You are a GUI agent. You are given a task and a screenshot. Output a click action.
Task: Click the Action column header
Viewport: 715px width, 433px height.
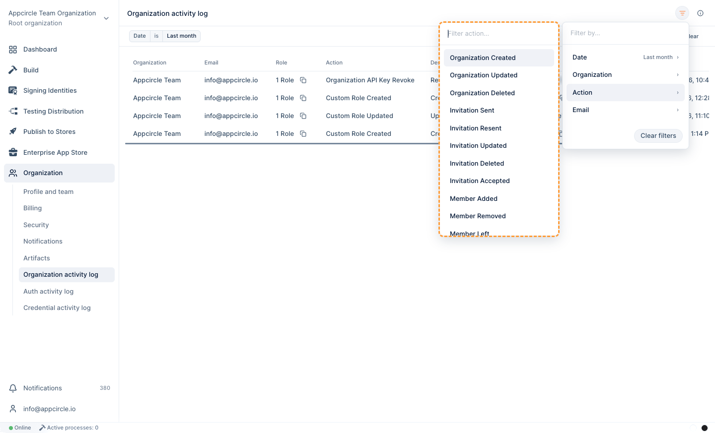334,63
